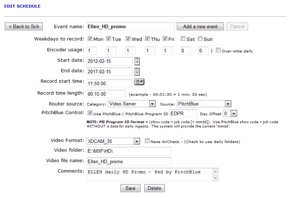Click in the Record time length field

pyautogui.click(x=106, y=94)
